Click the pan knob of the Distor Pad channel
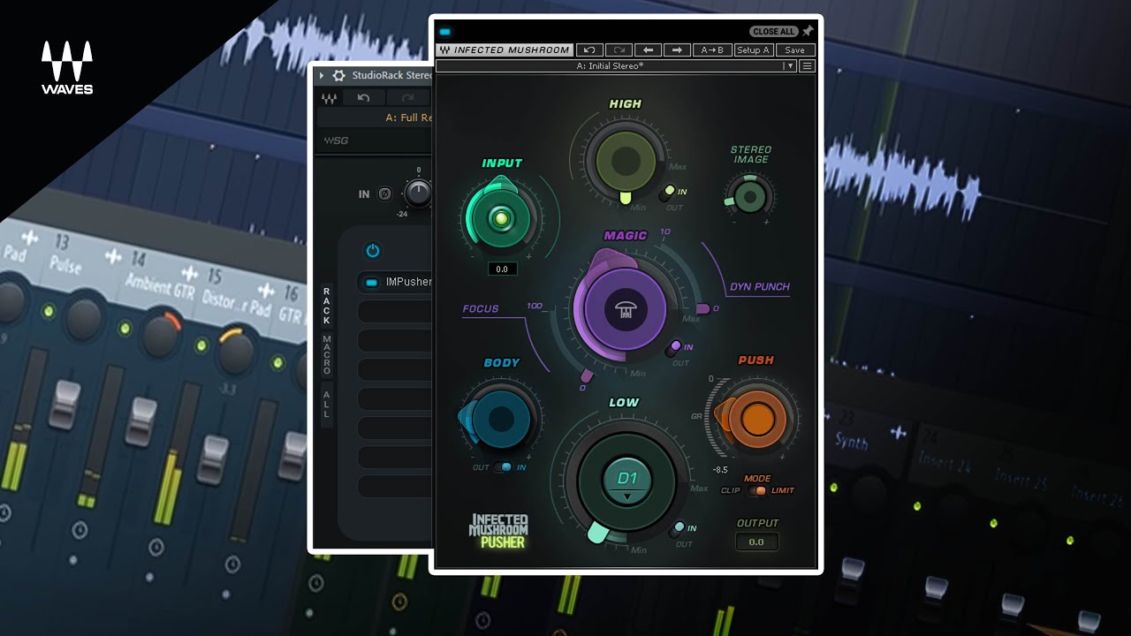Screen dimensions: 1131x636 [x=236, y=352]
